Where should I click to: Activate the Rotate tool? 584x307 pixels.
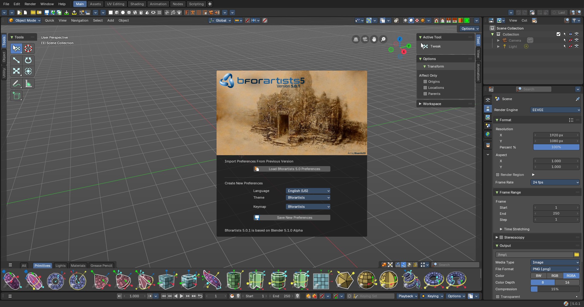click(x=28, y=61)
